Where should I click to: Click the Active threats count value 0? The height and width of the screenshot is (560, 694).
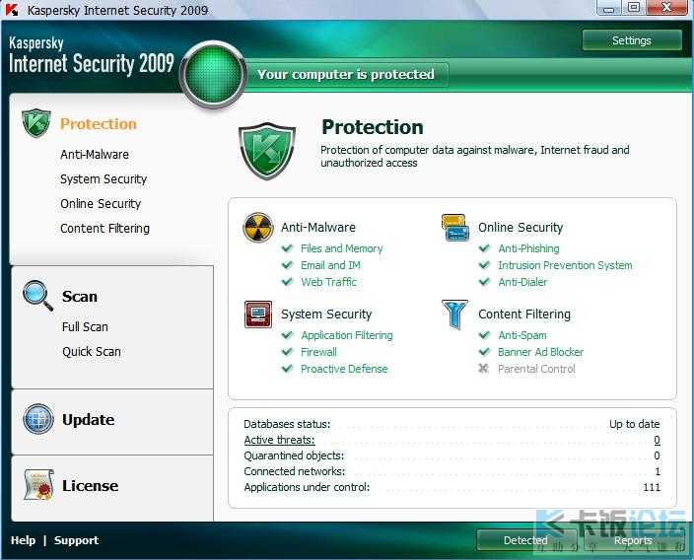(657, 440)
